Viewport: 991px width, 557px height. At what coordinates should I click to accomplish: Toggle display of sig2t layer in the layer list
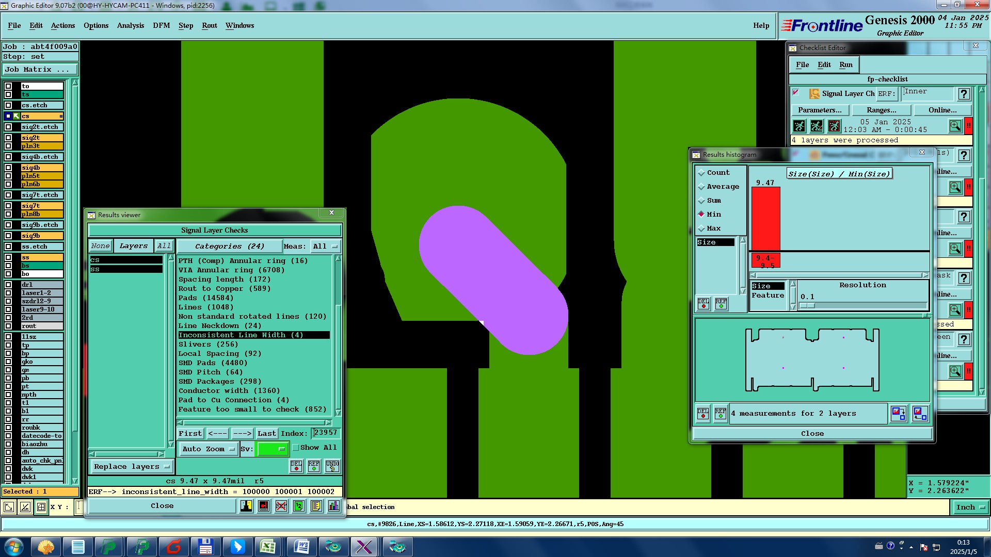pos(8,138)
